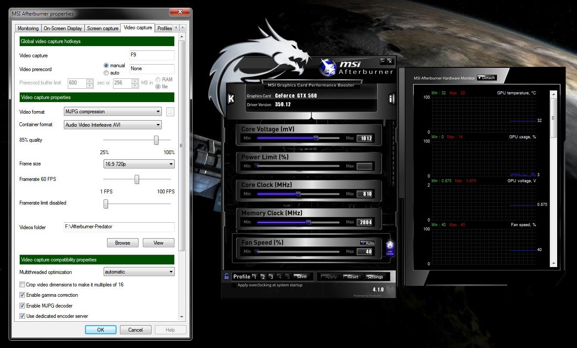The image size is (577, 348).
Task: Open the Frame size dropdown
Action: [139, 164]
